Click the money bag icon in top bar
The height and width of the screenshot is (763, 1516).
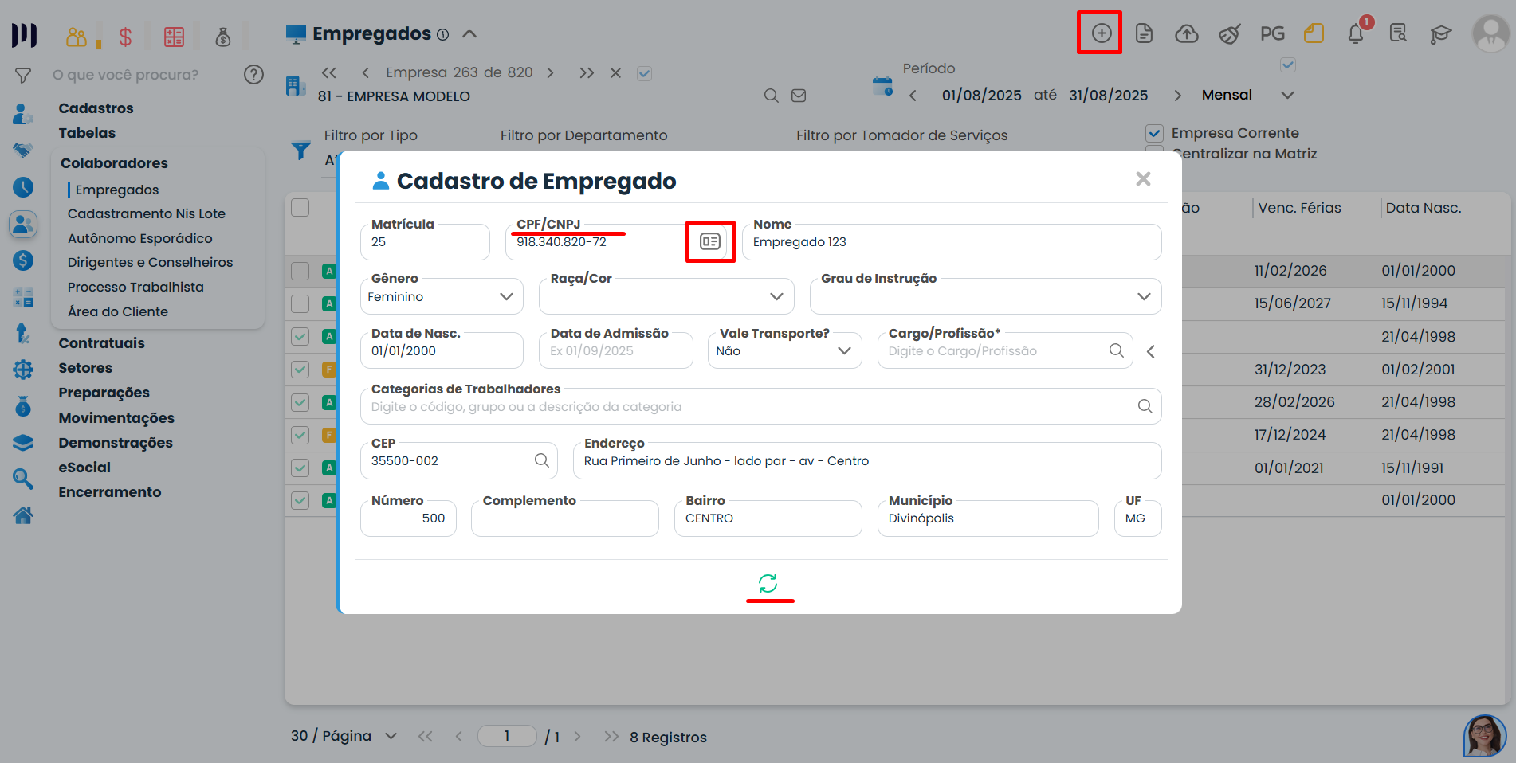223,37
